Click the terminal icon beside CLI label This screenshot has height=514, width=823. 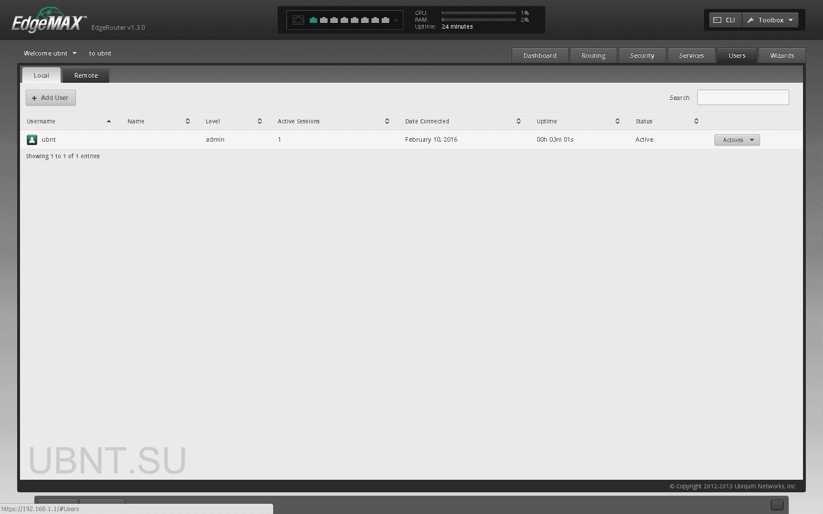click(716, 19)
